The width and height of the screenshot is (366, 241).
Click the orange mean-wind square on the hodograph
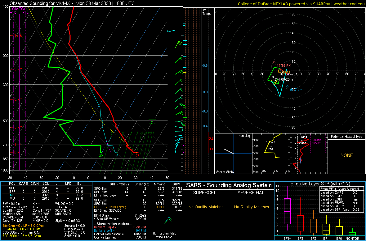280,71
